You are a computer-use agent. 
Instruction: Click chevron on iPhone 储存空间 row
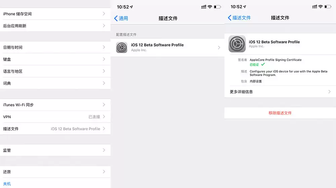coord(104,14)
